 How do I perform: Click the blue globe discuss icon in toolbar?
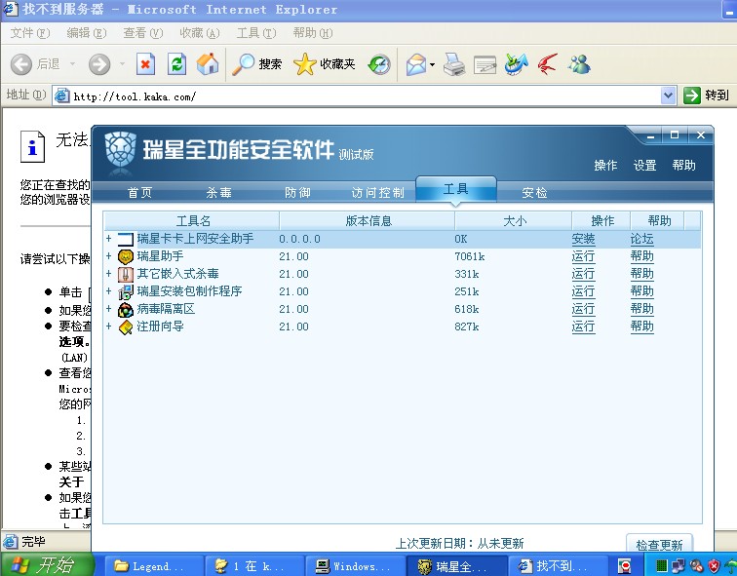tap(516, 64)
